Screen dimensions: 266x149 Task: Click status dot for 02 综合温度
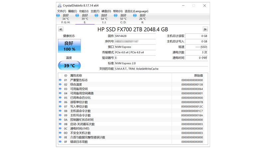click(60, 84)
